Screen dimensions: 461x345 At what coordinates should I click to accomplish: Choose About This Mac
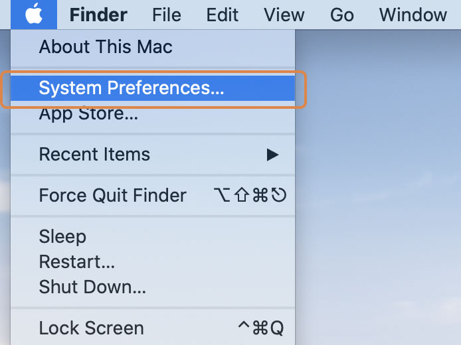pyautogui.click(x=153, y=47)
